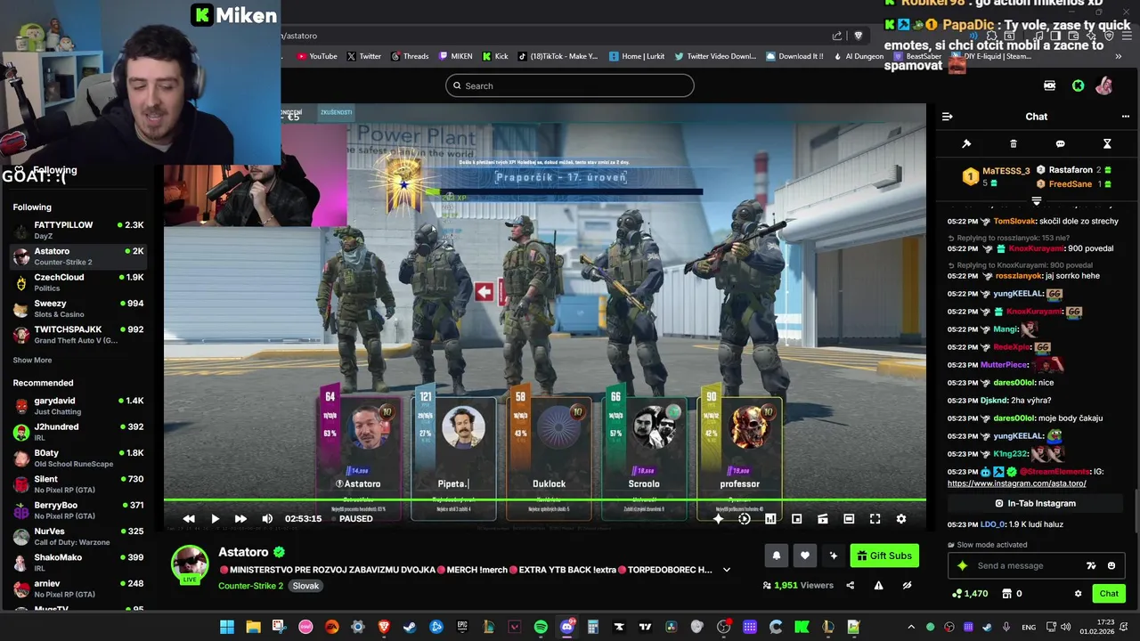The width and height of the screenshot is (1140, 641).
Task: Click the chat translate icon in message box
Action: (x=1091, y=565)
